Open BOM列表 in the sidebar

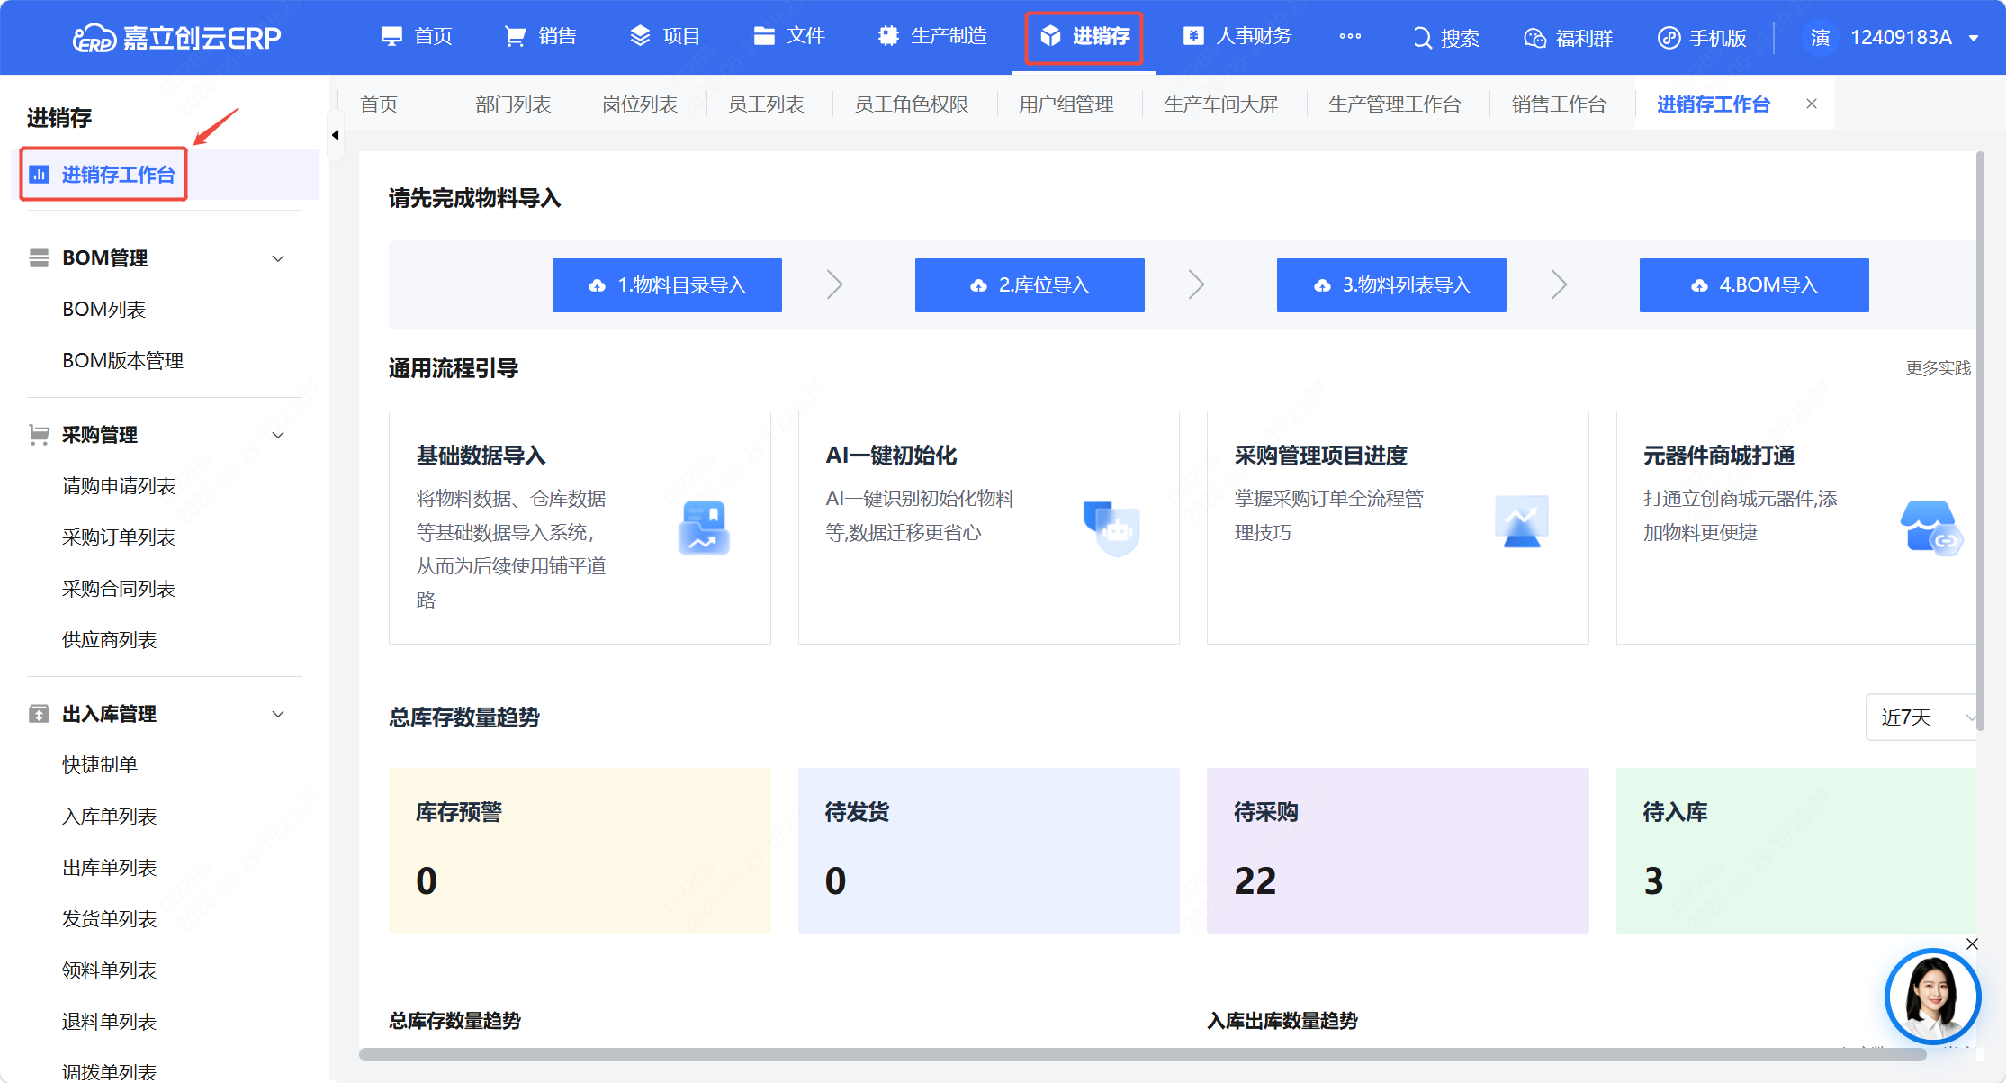click(x=103, y=309)
